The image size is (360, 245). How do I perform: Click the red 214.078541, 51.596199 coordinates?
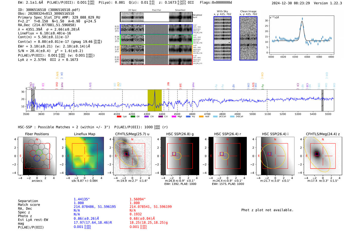click(151, 207)
